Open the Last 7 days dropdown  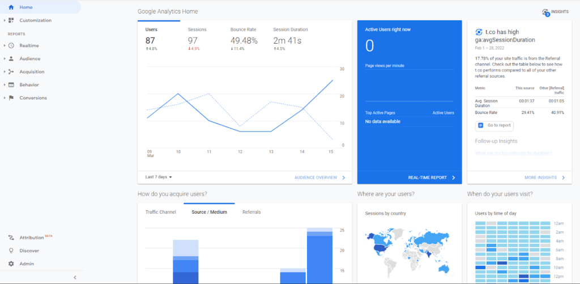[x=159, y=177]
